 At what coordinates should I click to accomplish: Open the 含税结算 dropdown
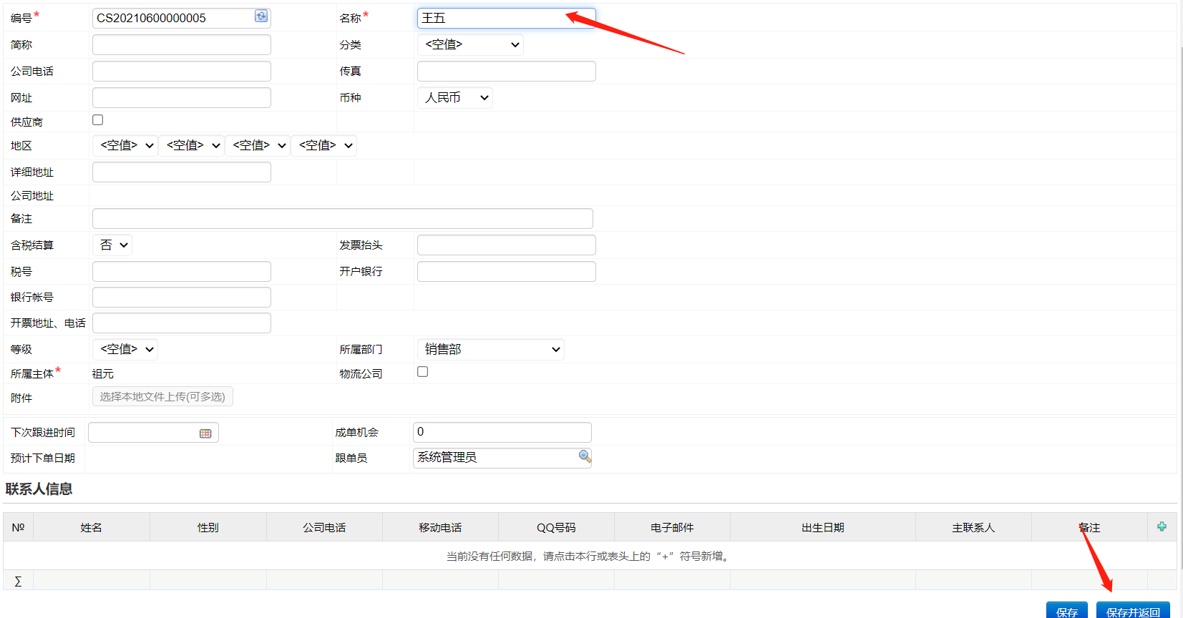coord(112,245)
